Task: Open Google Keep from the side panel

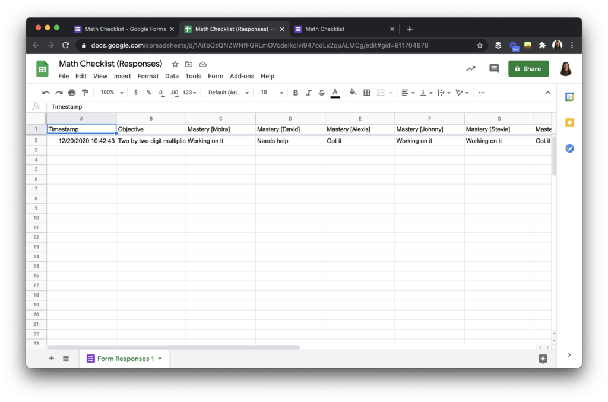Action: [x=569, y=122]
